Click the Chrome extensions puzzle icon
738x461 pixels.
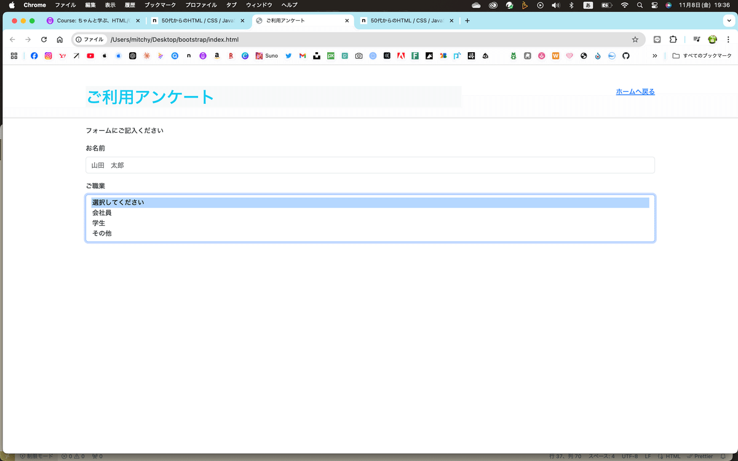673,39
